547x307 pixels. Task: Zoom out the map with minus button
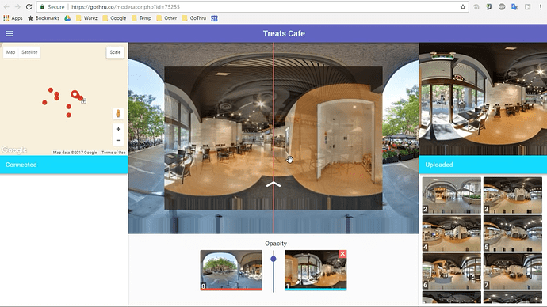tap(118, 140)
